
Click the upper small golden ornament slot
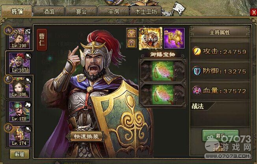click(131, 33)
